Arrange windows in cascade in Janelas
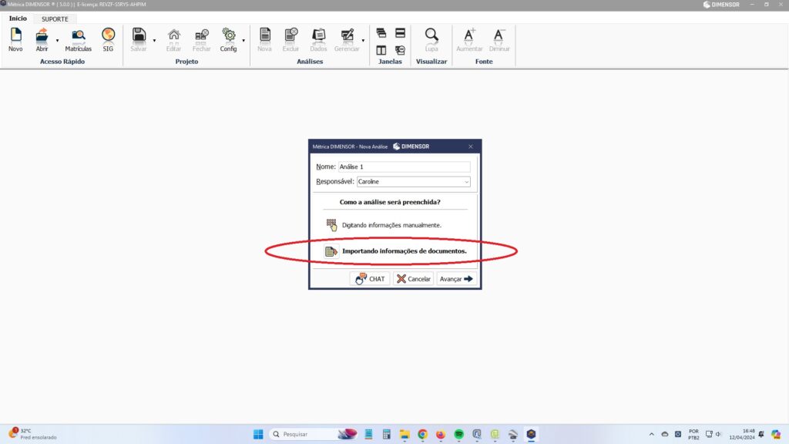Viewport: 789px width, 444px height. click(x=381, y=33)
